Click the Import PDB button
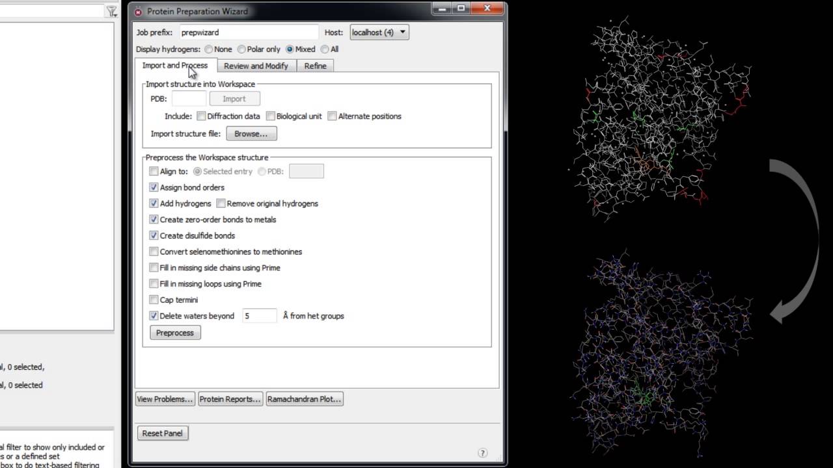 coord(234,99)
